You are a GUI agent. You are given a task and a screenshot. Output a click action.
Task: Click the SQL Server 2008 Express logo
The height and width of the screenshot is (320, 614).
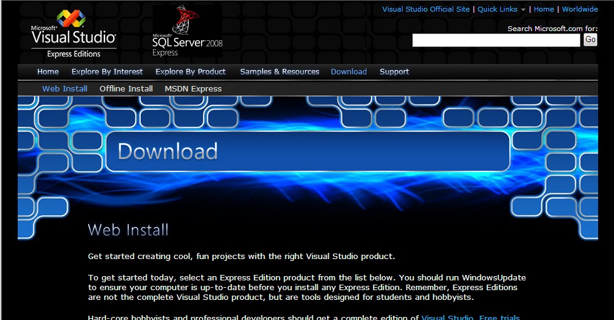click(x=187, y=31)
